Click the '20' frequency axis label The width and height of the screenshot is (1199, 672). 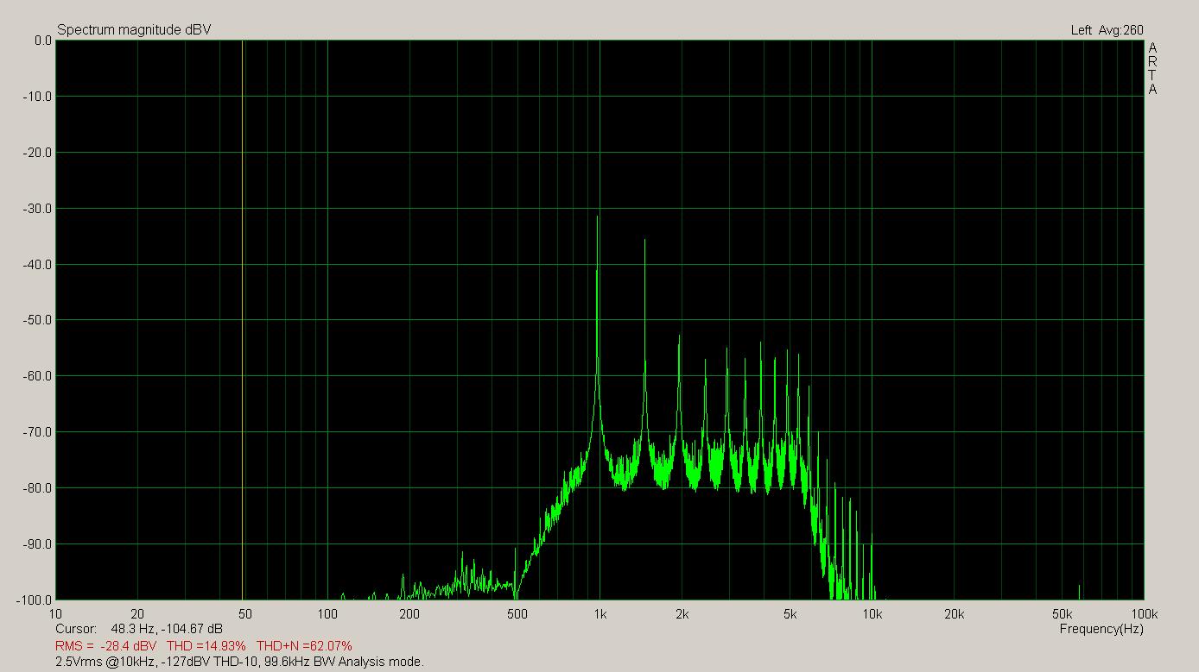pyautogui.click(x=137, y=614)
